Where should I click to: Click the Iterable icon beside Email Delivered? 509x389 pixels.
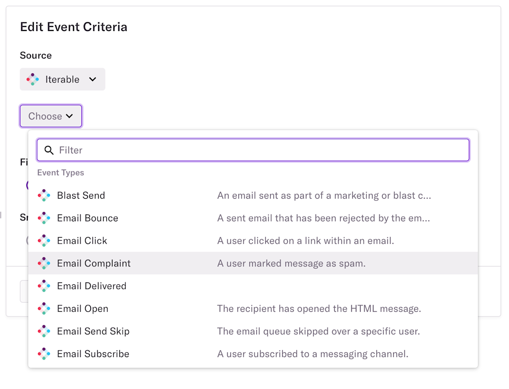tap(44, 286)
